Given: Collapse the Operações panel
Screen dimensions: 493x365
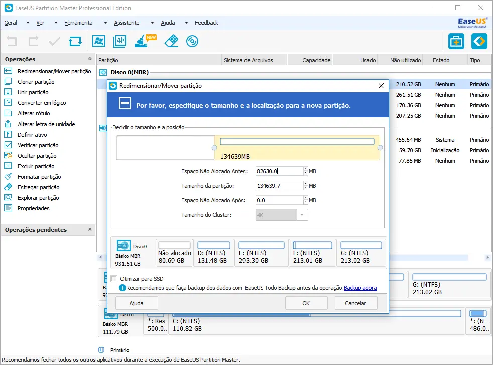Looking at the screenshot, I should [x=90, y=59].
